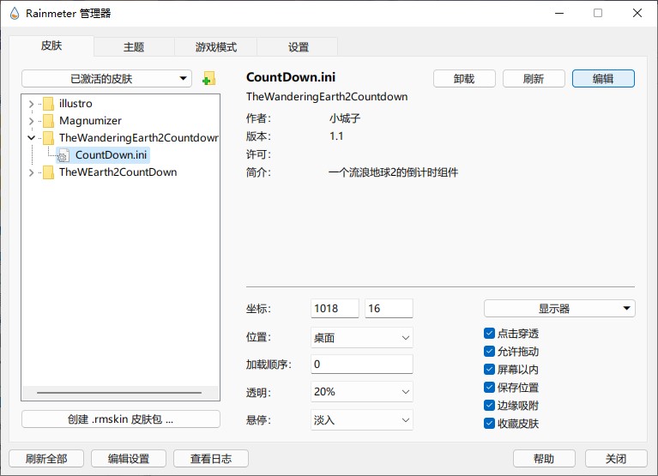Switch to the 皮肤 tab
This screenshot has width=658, height=476.
51,45
